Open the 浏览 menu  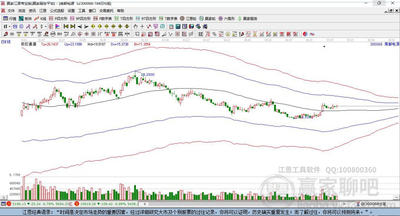point(22,11)
